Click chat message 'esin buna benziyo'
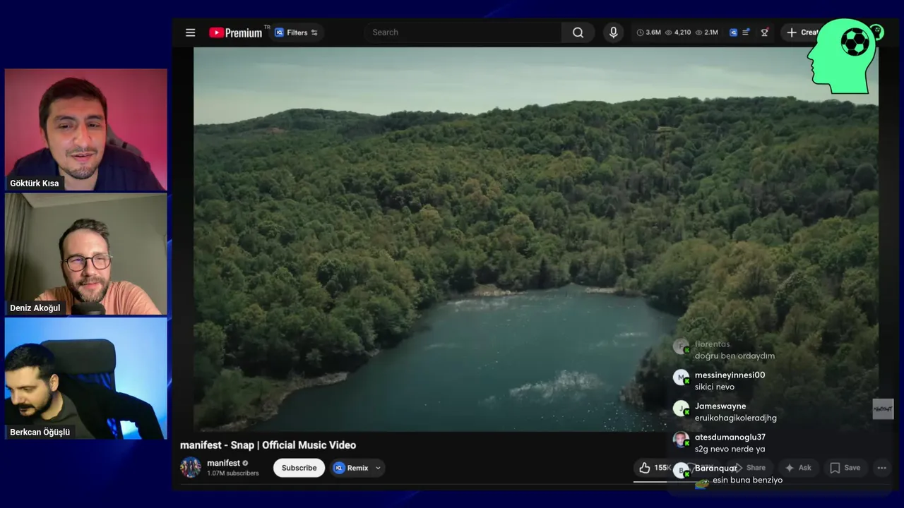This screenshot has height=508, width=904. pos(747,480)
